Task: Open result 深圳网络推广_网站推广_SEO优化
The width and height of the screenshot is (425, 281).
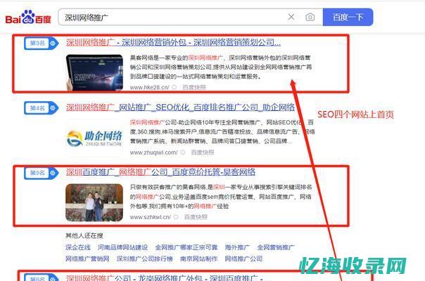Action: click(180, 107)
